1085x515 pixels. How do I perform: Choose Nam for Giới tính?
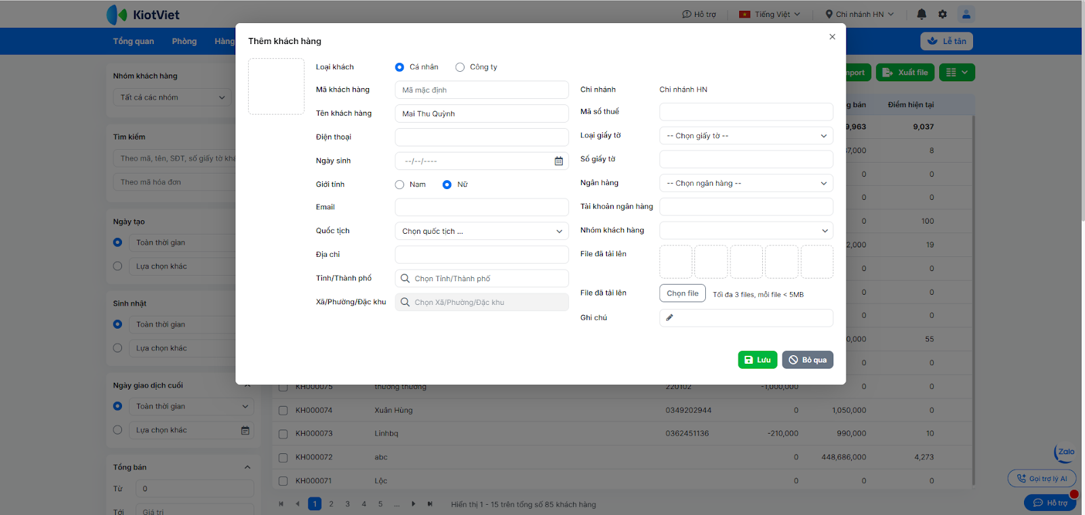[x=399, y=184]
